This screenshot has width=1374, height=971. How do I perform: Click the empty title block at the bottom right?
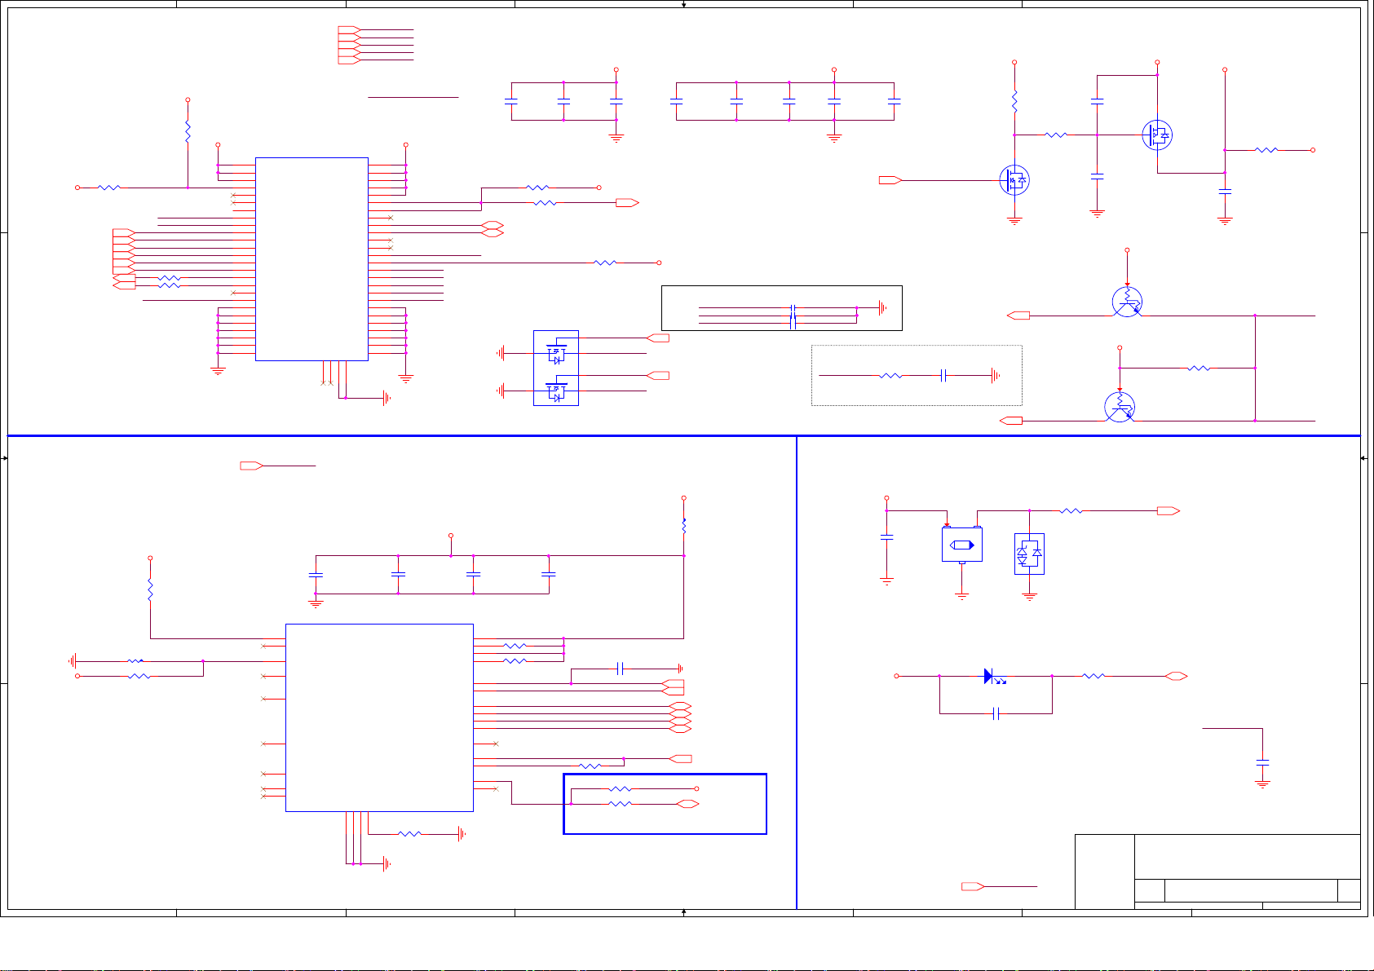point(1217,871)
